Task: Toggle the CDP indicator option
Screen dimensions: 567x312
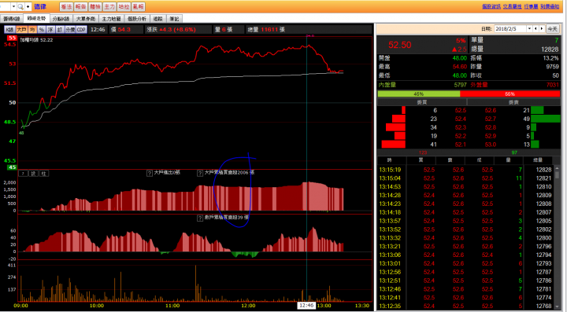Action: pos(81,30)
